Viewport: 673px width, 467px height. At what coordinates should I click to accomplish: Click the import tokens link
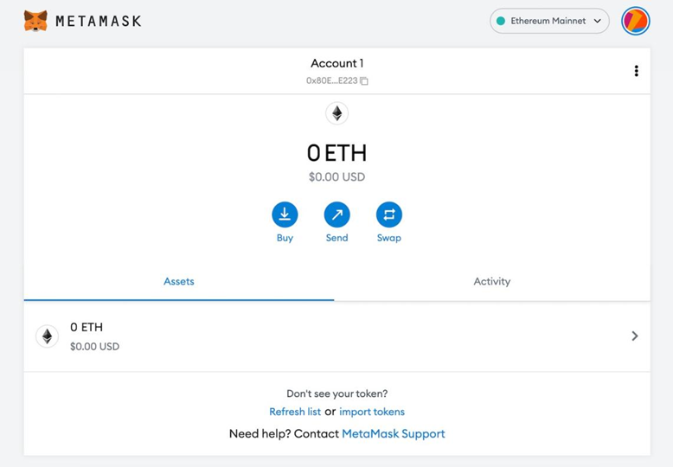point(372,412)
